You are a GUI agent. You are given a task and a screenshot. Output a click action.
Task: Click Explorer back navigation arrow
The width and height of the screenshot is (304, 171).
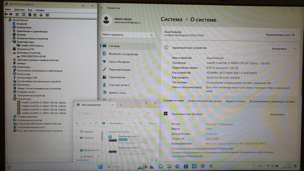(x=77, y=123)
